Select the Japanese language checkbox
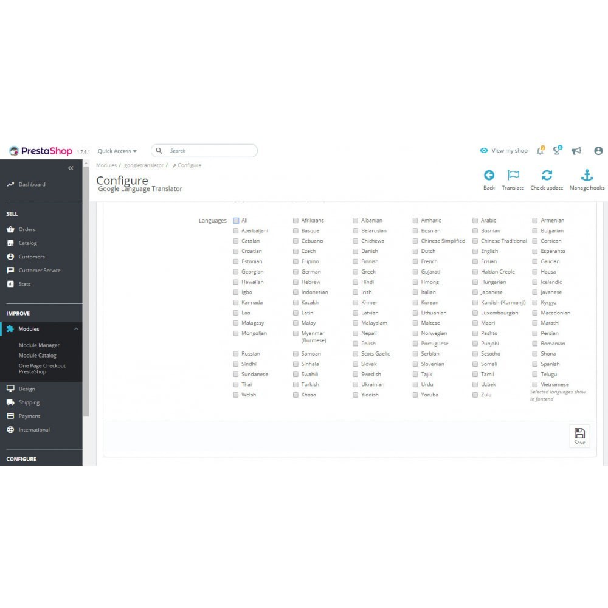The height and width of the screenshot is (608, 608). 475,292
